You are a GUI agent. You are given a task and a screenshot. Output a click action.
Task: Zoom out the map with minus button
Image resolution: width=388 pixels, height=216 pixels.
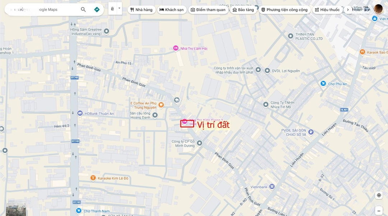pyautogui.click(x=379, y=211)
